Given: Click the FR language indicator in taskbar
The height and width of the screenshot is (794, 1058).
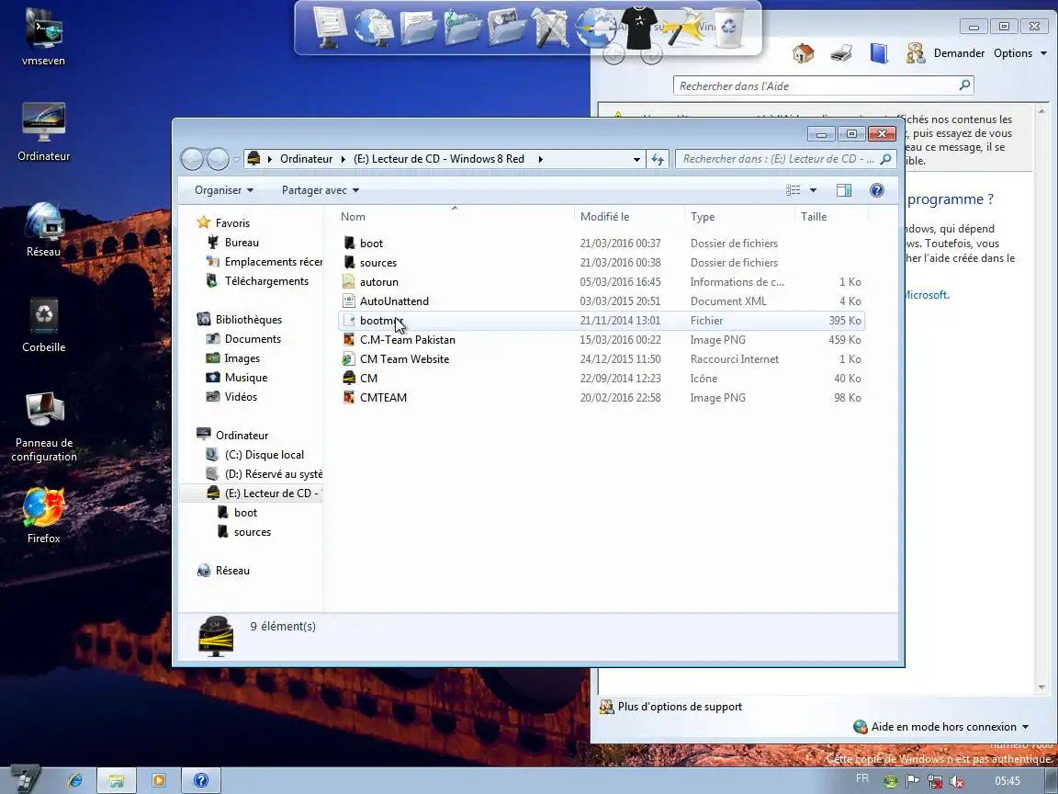Looking at the screenshot, I should (x=861, y=778).
